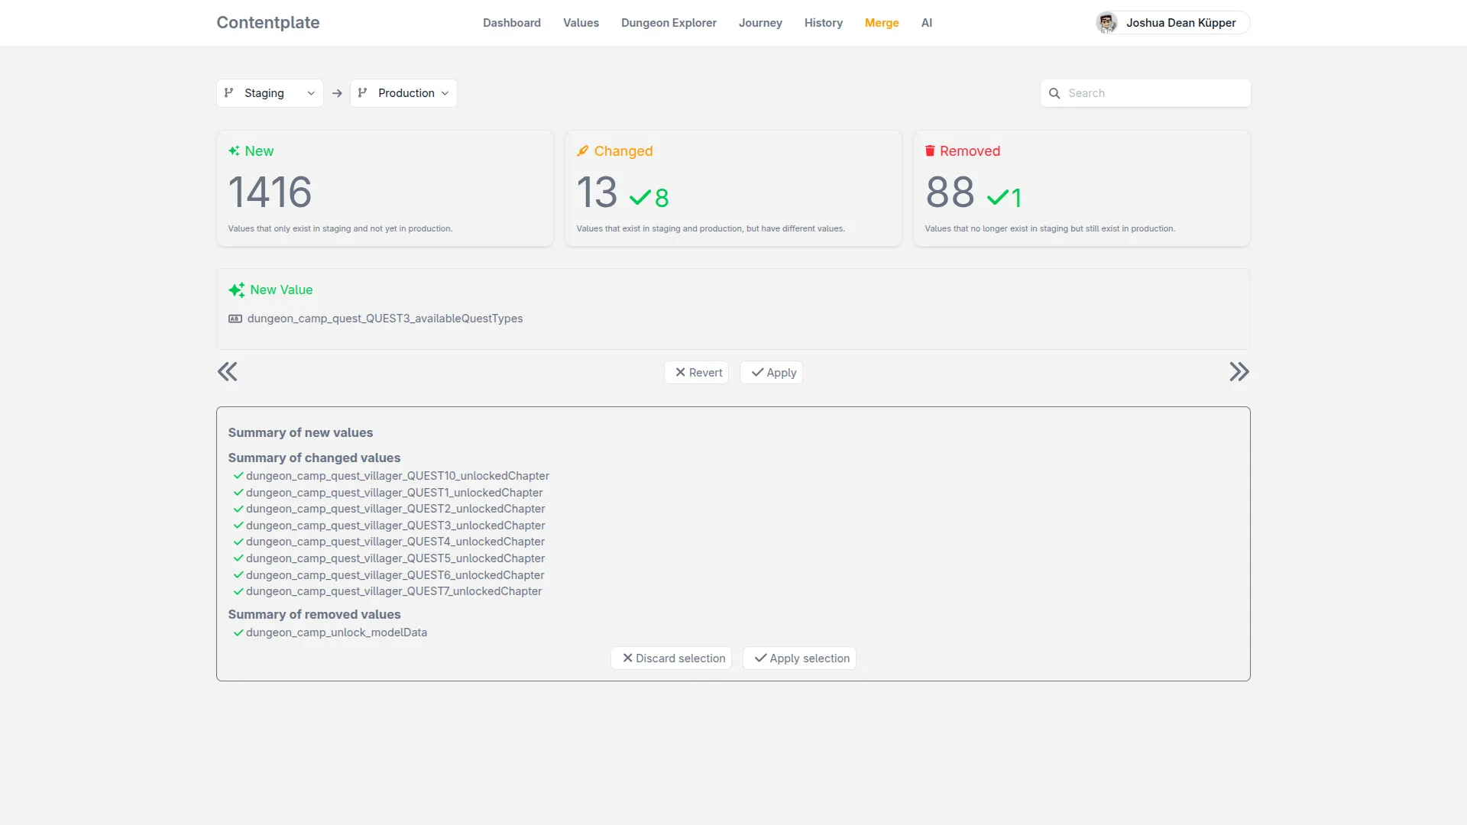The image size is (1467, 825).
Task: Open the Production target branch dropdown
Action: (x=403, y=93)
